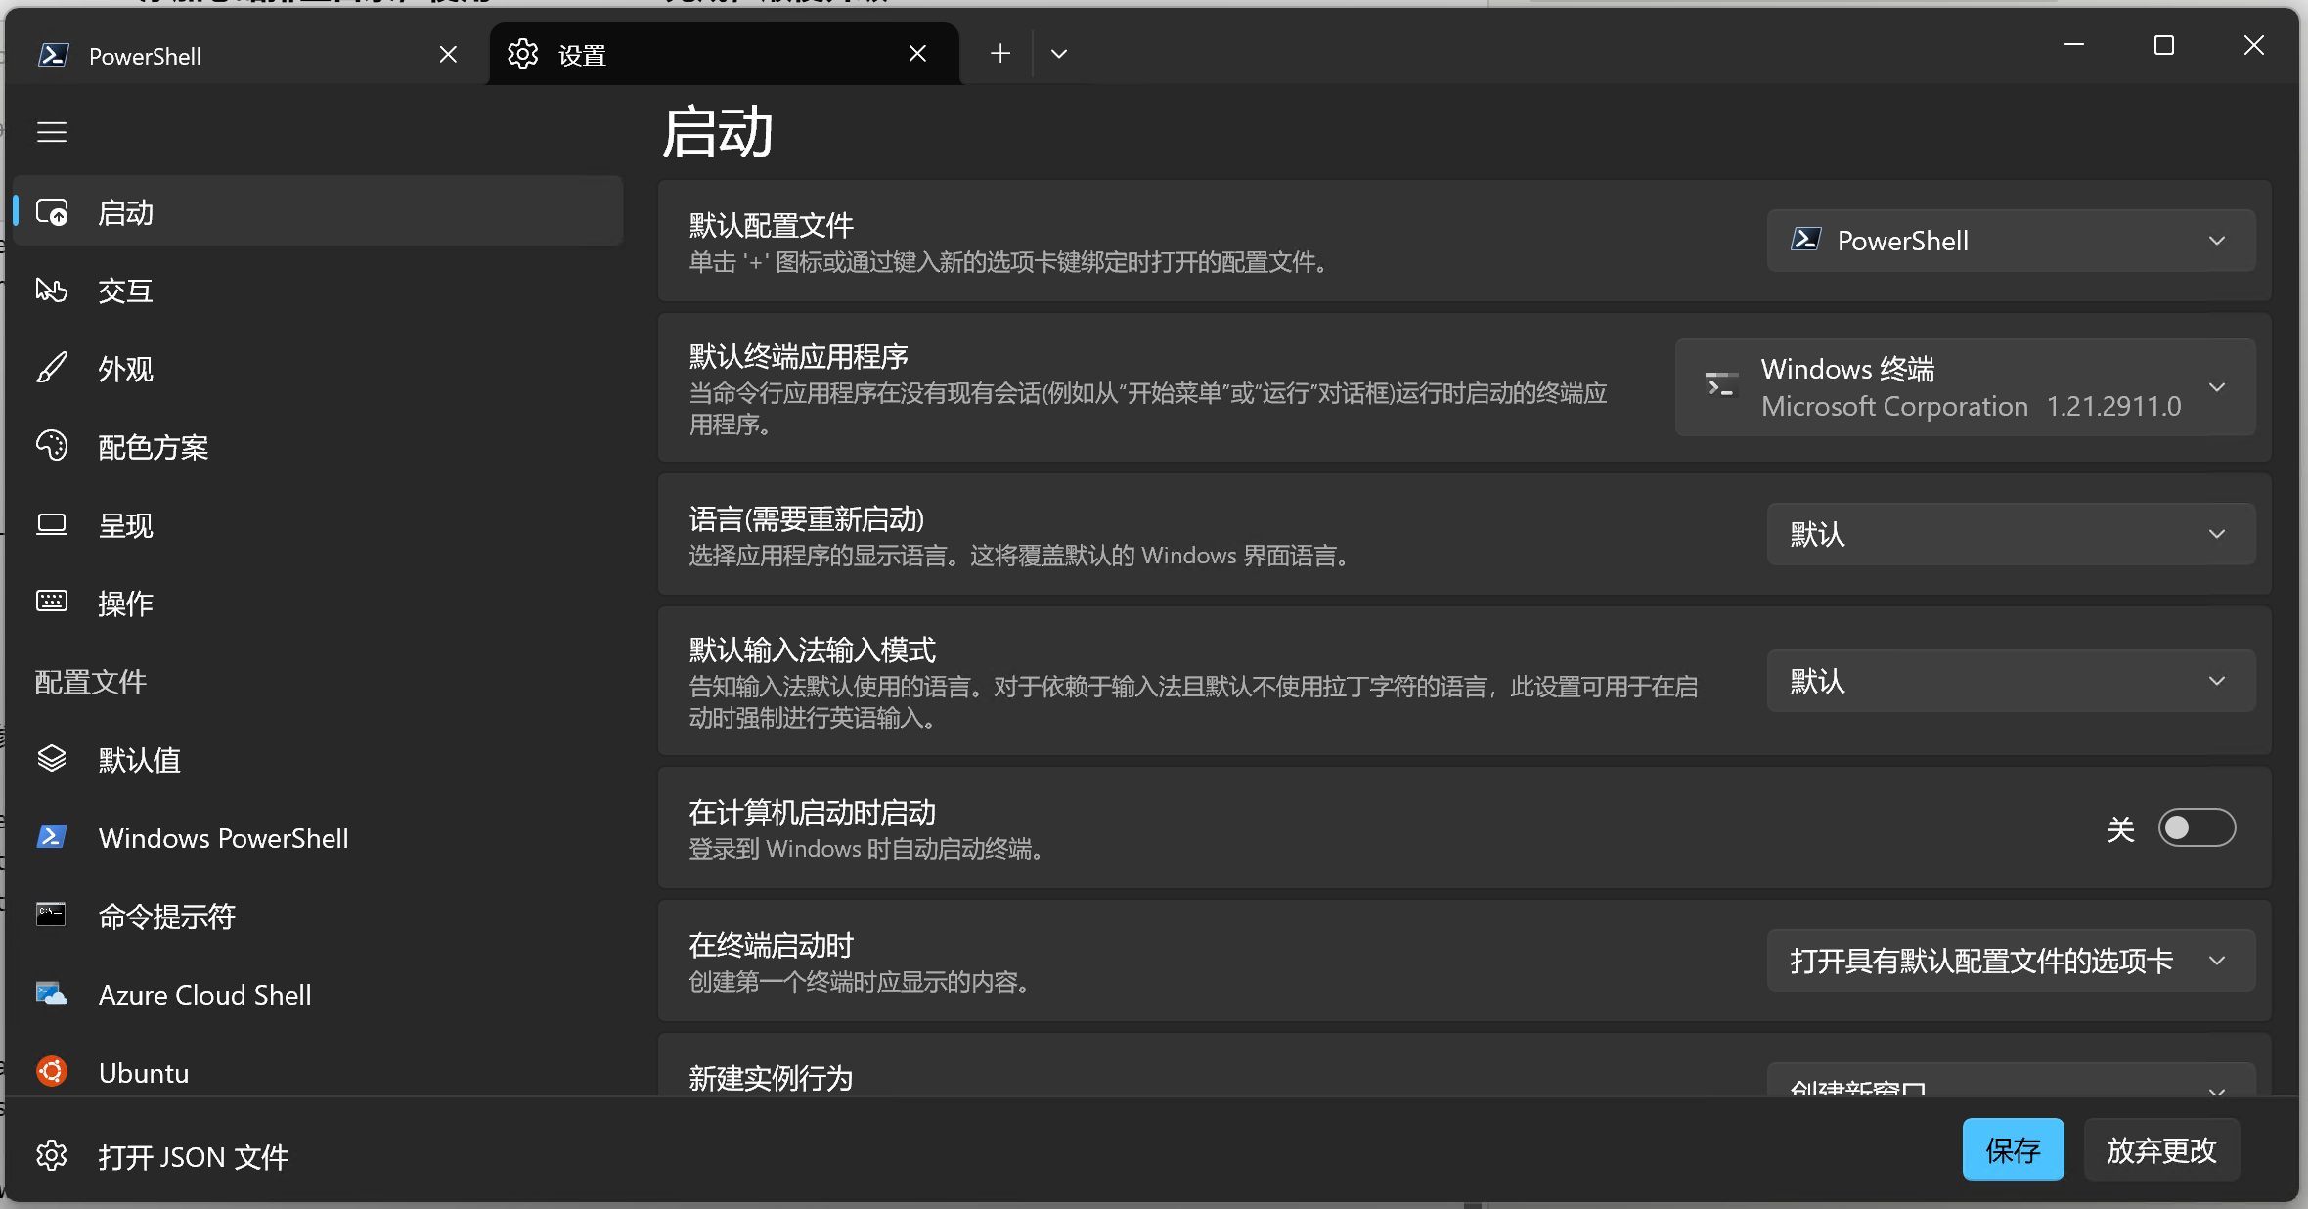Select the 呈现 (Rendering) sidebar item
Screen dimensions: 2308x1209
click(125, 525)
